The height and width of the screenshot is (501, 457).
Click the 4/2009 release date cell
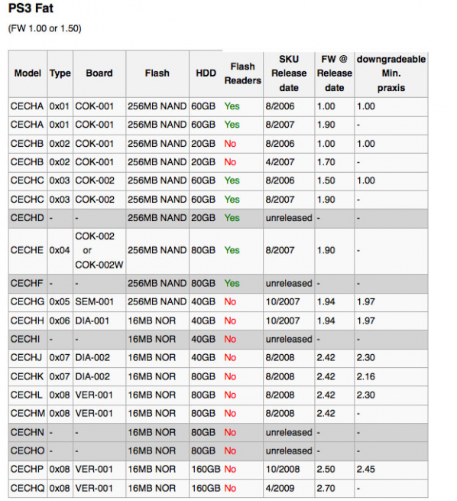pos(280,488)
